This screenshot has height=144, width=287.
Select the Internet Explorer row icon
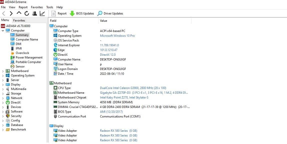[x=55, y=45]
